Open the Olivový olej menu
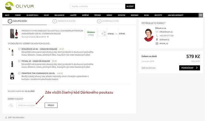This screenshot has width=205, height=121. (x=32, y=15)
